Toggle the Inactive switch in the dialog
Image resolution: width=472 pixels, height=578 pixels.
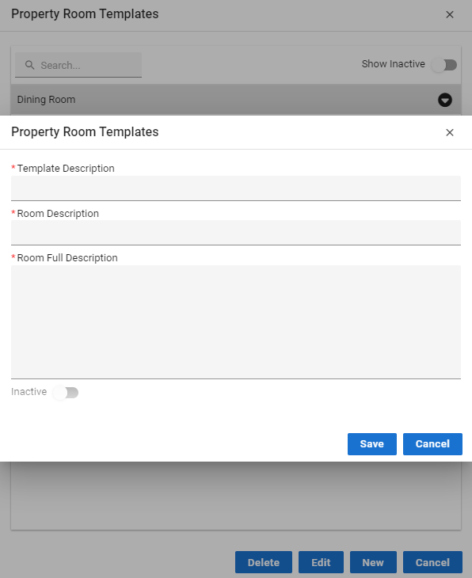coord(66,392)
